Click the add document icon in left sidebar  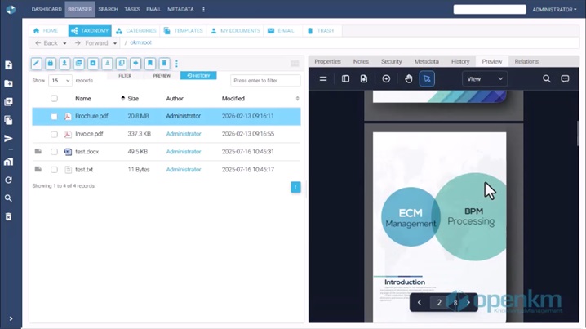8,65
